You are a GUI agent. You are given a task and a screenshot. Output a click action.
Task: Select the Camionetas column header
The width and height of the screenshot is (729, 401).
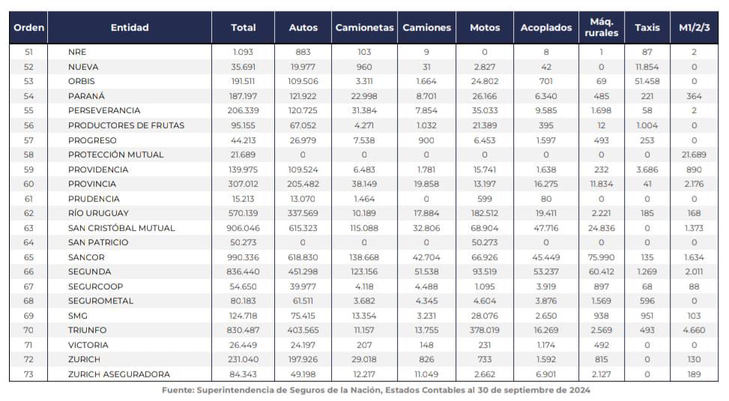click(364, 28)
